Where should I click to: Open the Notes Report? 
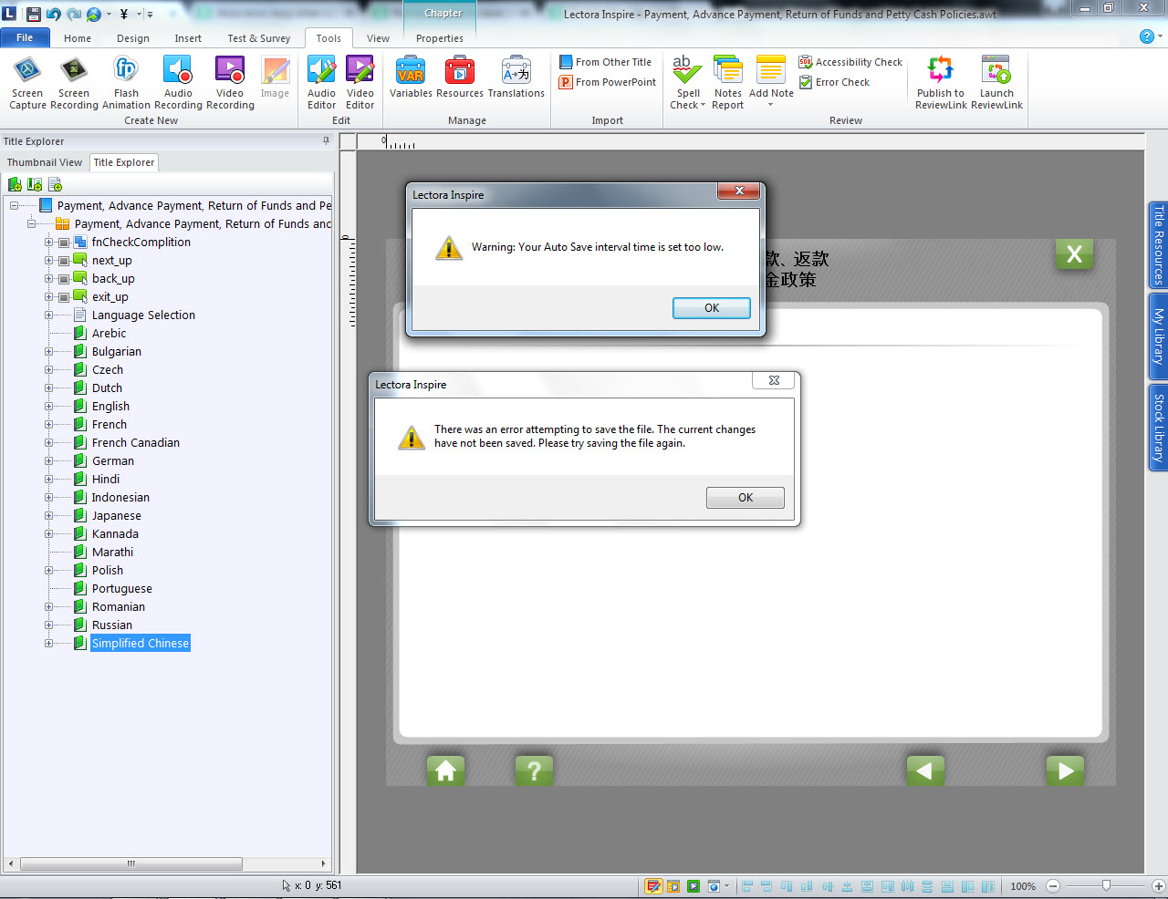(x=728, y=83)
